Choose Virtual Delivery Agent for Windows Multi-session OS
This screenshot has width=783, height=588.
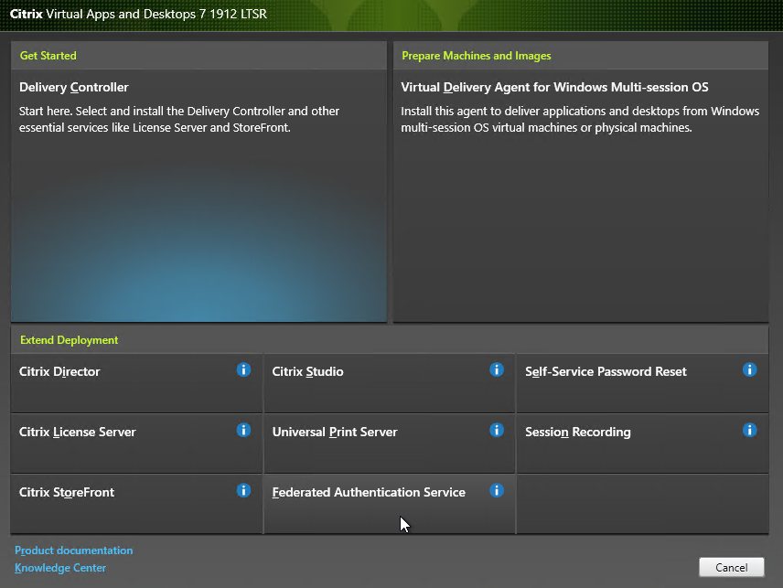tap(554, 88)
